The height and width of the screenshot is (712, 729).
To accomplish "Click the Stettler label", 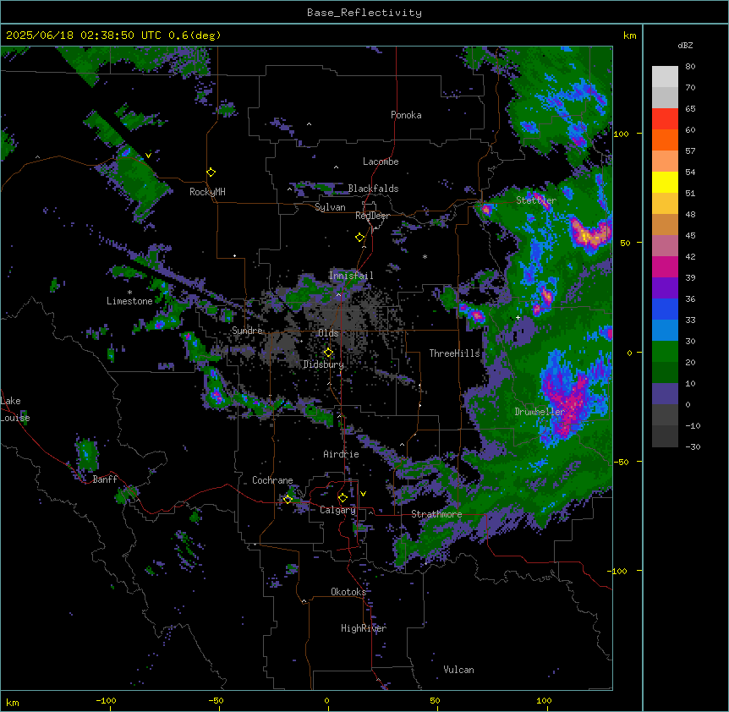I will [536, 200].
